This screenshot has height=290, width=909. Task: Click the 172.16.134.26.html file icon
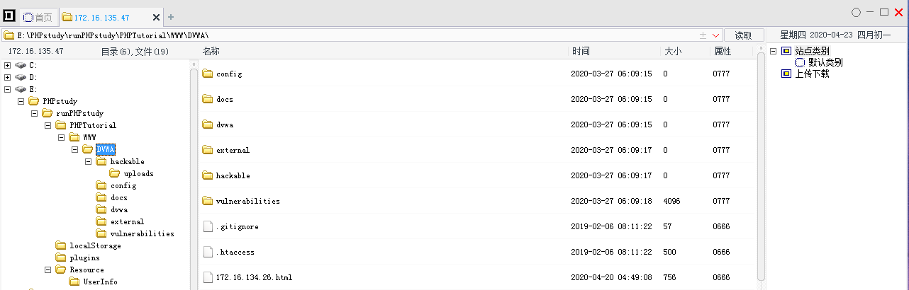point(208,277)
